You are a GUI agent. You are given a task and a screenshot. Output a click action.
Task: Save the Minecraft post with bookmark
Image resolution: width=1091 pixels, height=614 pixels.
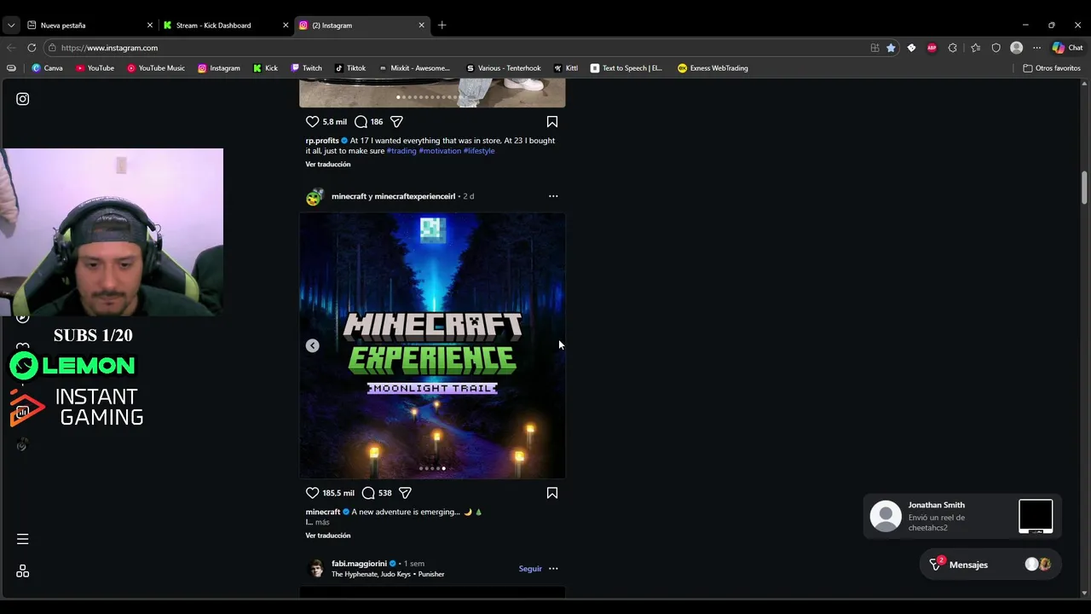552,493
